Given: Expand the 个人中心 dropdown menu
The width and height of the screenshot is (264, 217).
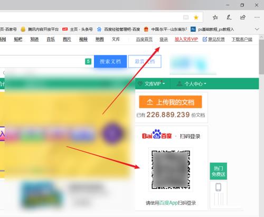Looking at the screenshot, I should pyautogui.click(x=192, y=84).
